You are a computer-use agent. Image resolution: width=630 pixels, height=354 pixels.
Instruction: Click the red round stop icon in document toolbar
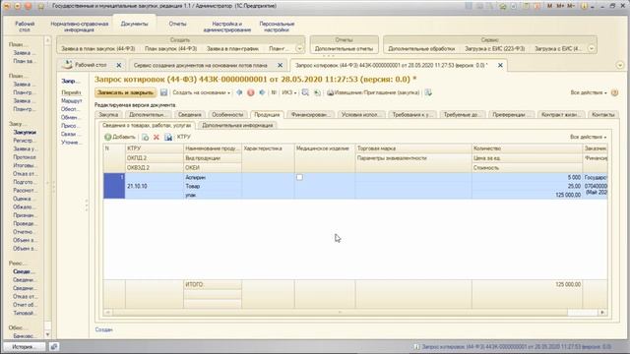[251, 92]
